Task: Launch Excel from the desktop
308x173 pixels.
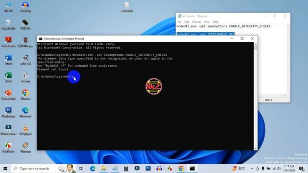Action: tap(9, 77)
